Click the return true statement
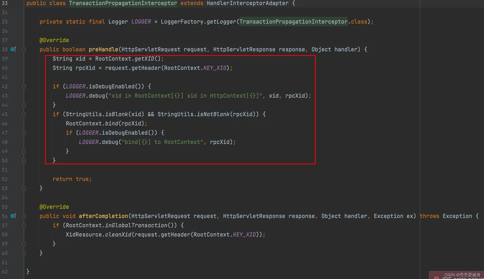This screenshot has height=279, width=484. (x=72, y=179)
